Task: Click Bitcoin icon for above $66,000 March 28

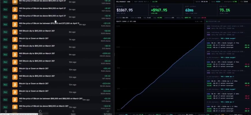Action: coord(15,107)
